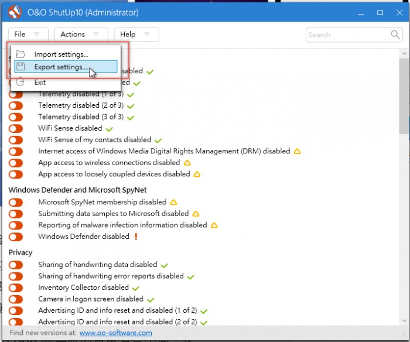
Task: Toggle App access to loosely coupled devices switch
Action: 16,175
